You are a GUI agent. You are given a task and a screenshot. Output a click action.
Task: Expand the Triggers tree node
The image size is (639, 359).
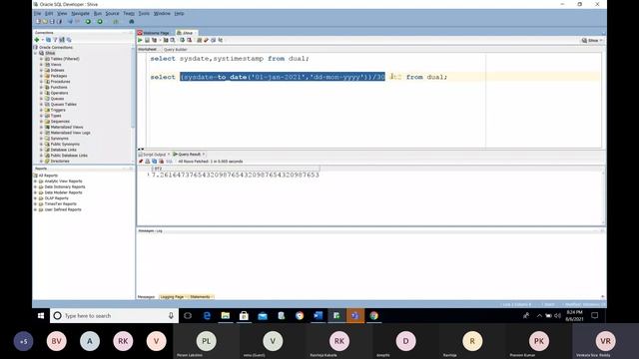[41, 111]
